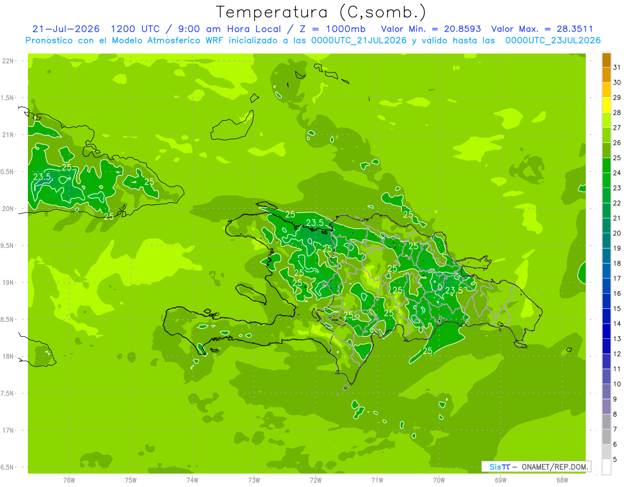Click the '68W' longitude axis label
631x487 pixels.
click(562, 480)
